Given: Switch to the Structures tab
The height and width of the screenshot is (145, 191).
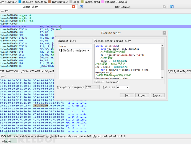Looking at the screenshot, I should pos(123,7).
